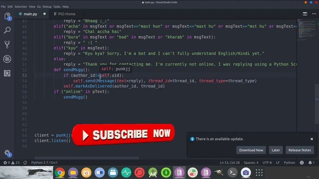Image resolution: width=319 pixels, height=179 pixels.
Task: Open the Search view in activity bar
Action: click(x=7, y=30)
